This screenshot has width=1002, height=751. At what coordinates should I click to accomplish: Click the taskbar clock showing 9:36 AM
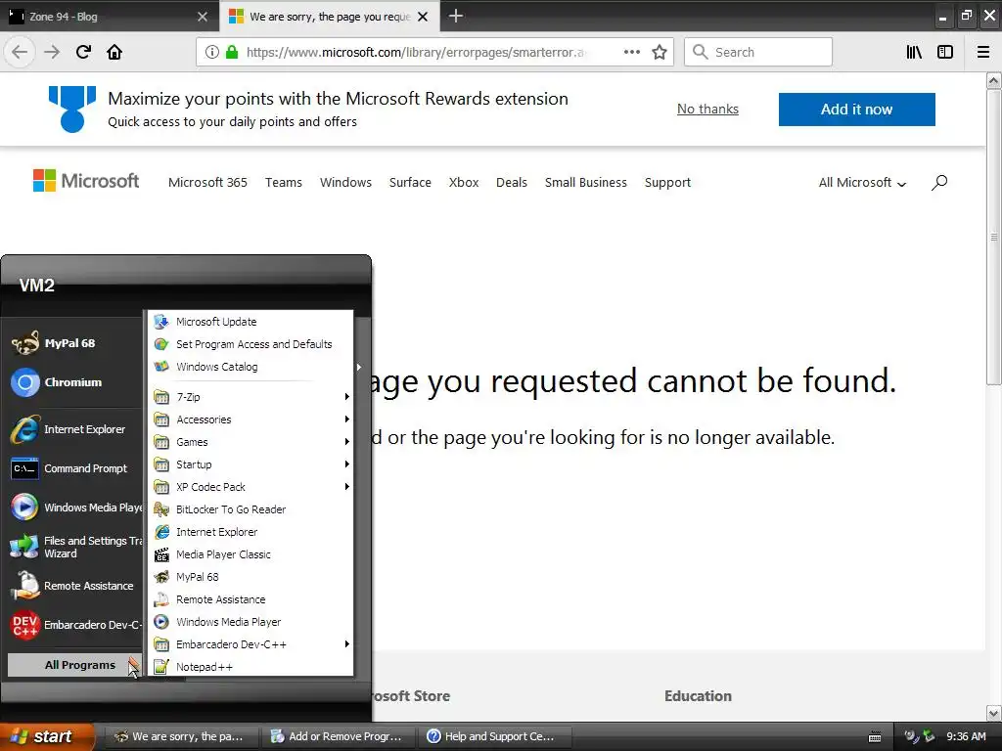[x=966, y=736]
